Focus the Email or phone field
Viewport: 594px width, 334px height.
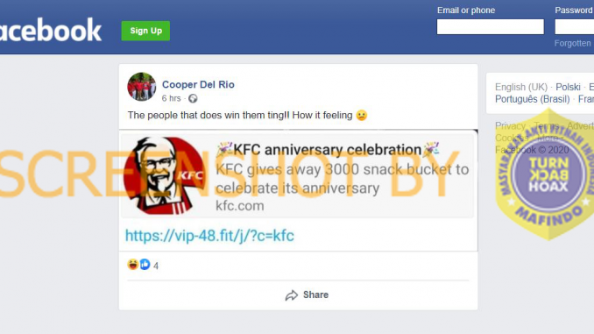(x=491, y=27)
